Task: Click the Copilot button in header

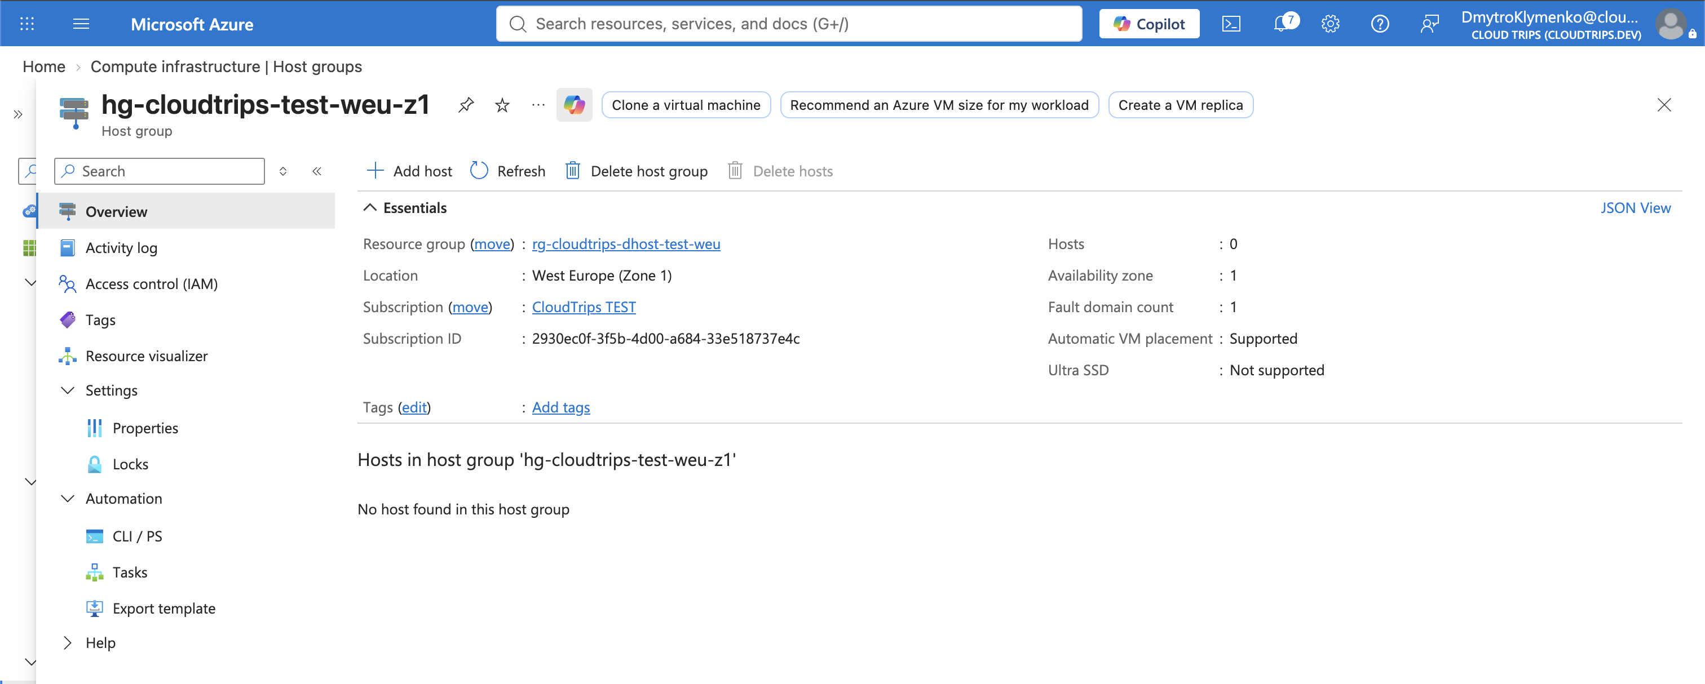Action: click(x=1149, y=24)
